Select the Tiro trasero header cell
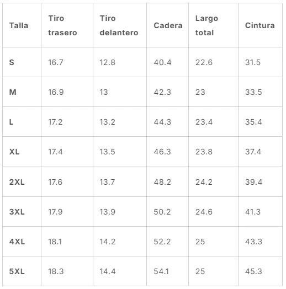This screenshot has width=286, height=289. 62,25
